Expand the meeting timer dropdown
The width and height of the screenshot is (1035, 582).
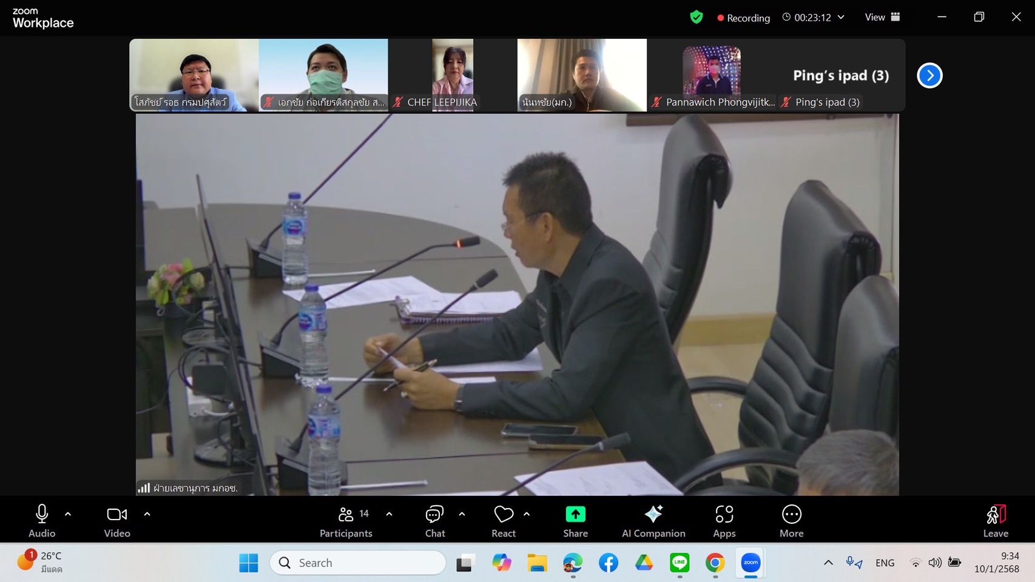(x=841, y=17)
